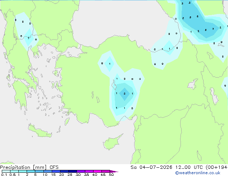This screenshot has width=228, height=176.
Task: Select the 45–50 mm dark magenta swatch
Action: [x=106, y=171]
